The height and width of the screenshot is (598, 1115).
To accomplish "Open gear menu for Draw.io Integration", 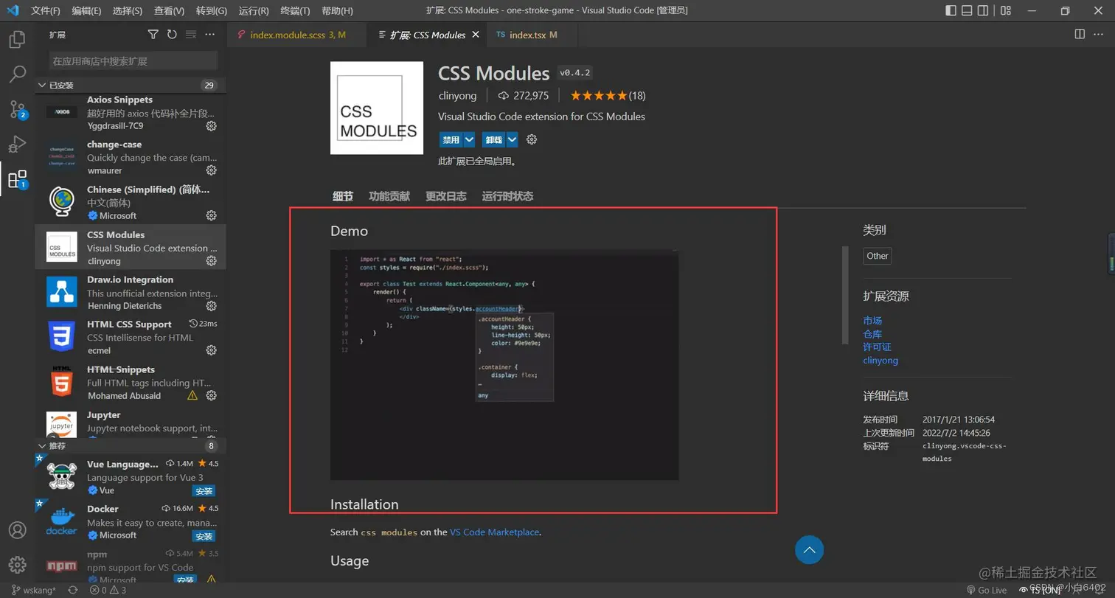I will pyautogui.click(x=211, y=306).
